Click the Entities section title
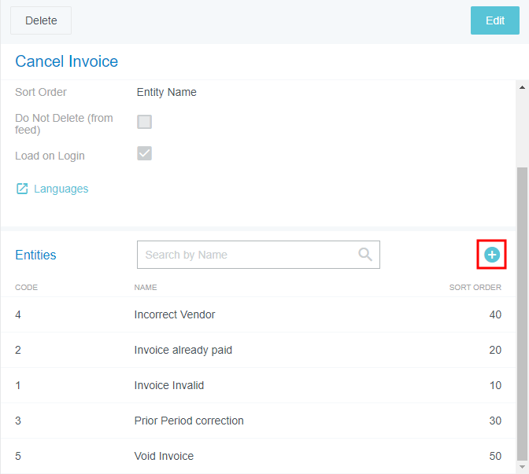Image resolution: width=529 pixels, height=474 pixels. pyautogui.click(x=35, y=255)
